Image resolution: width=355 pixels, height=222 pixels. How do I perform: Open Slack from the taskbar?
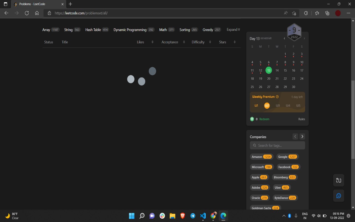162,216
